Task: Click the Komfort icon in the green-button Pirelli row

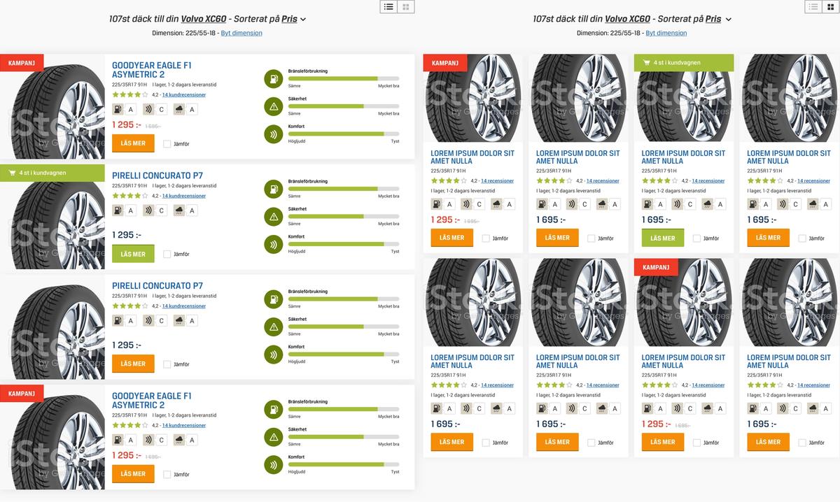Action: (x=273, y=244)
